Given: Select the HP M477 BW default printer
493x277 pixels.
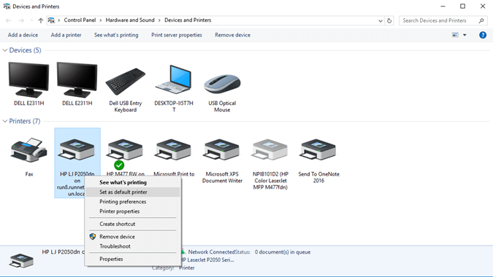Looking at the screenshot, I should (x=125, y=149).
